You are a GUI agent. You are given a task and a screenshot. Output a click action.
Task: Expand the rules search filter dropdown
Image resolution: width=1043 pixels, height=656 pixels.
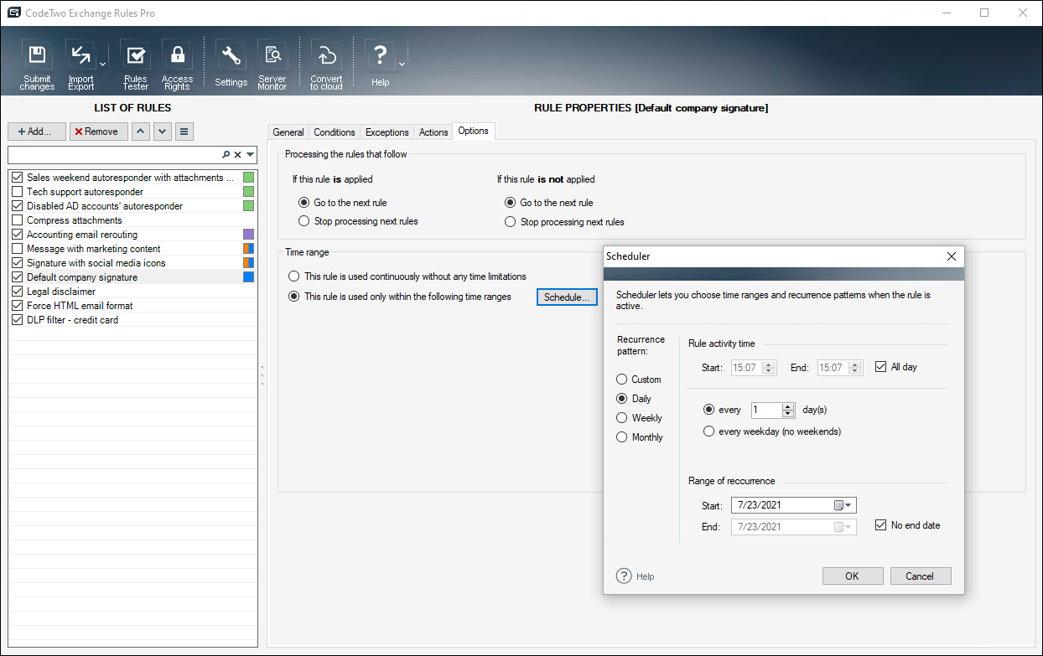point(251,155)
